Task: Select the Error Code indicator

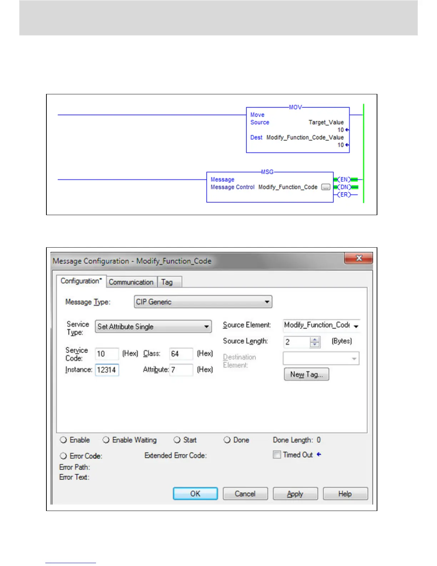Action: coord(64,456)
